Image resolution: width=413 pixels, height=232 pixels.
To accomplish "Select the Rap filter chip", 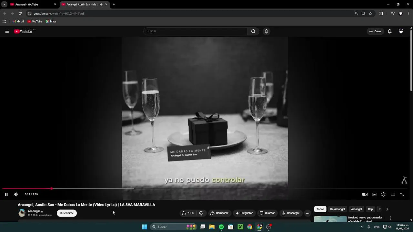I will (x=370, y=209).
